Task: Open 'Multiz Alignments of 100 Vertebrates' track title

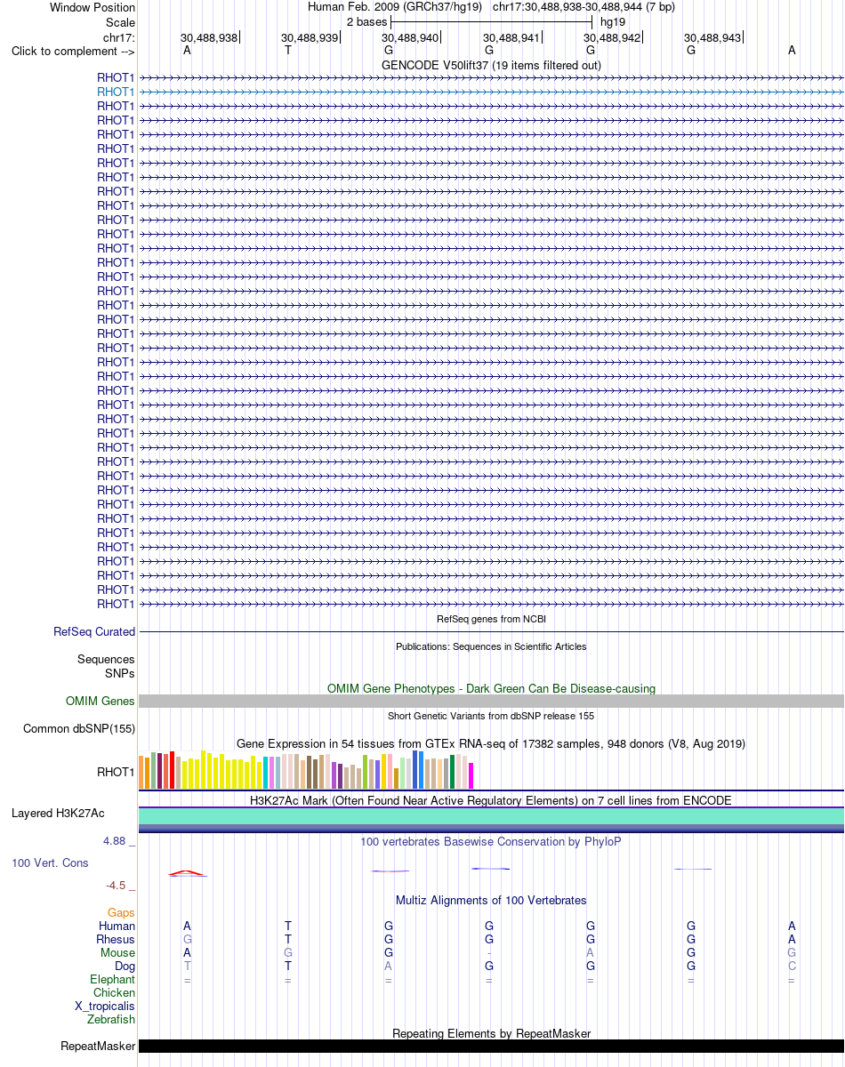Action: (x=491, y=901)
